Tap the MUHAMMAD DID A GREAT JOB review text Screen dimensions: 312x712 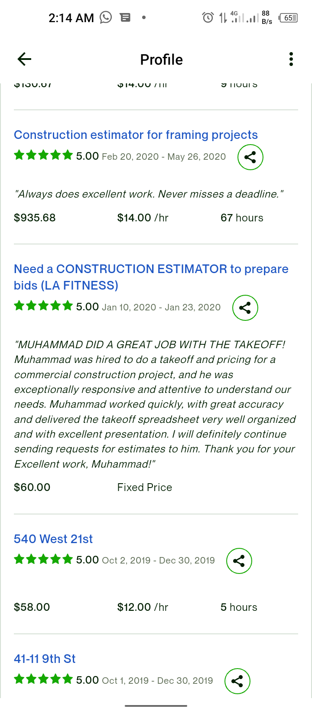[155, 404]
